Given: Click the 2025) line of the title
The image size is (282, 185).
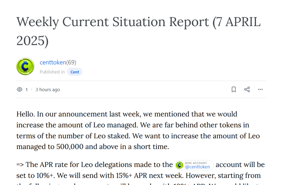Looking at the screenshot, I should (x=32, y=41).
